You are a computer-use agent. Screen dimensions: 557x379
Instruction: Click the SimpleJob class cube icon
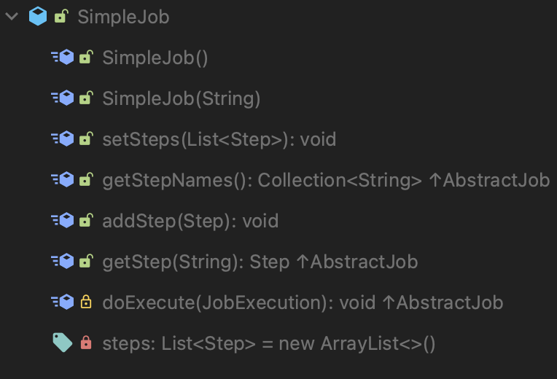(x=38, y=16)
